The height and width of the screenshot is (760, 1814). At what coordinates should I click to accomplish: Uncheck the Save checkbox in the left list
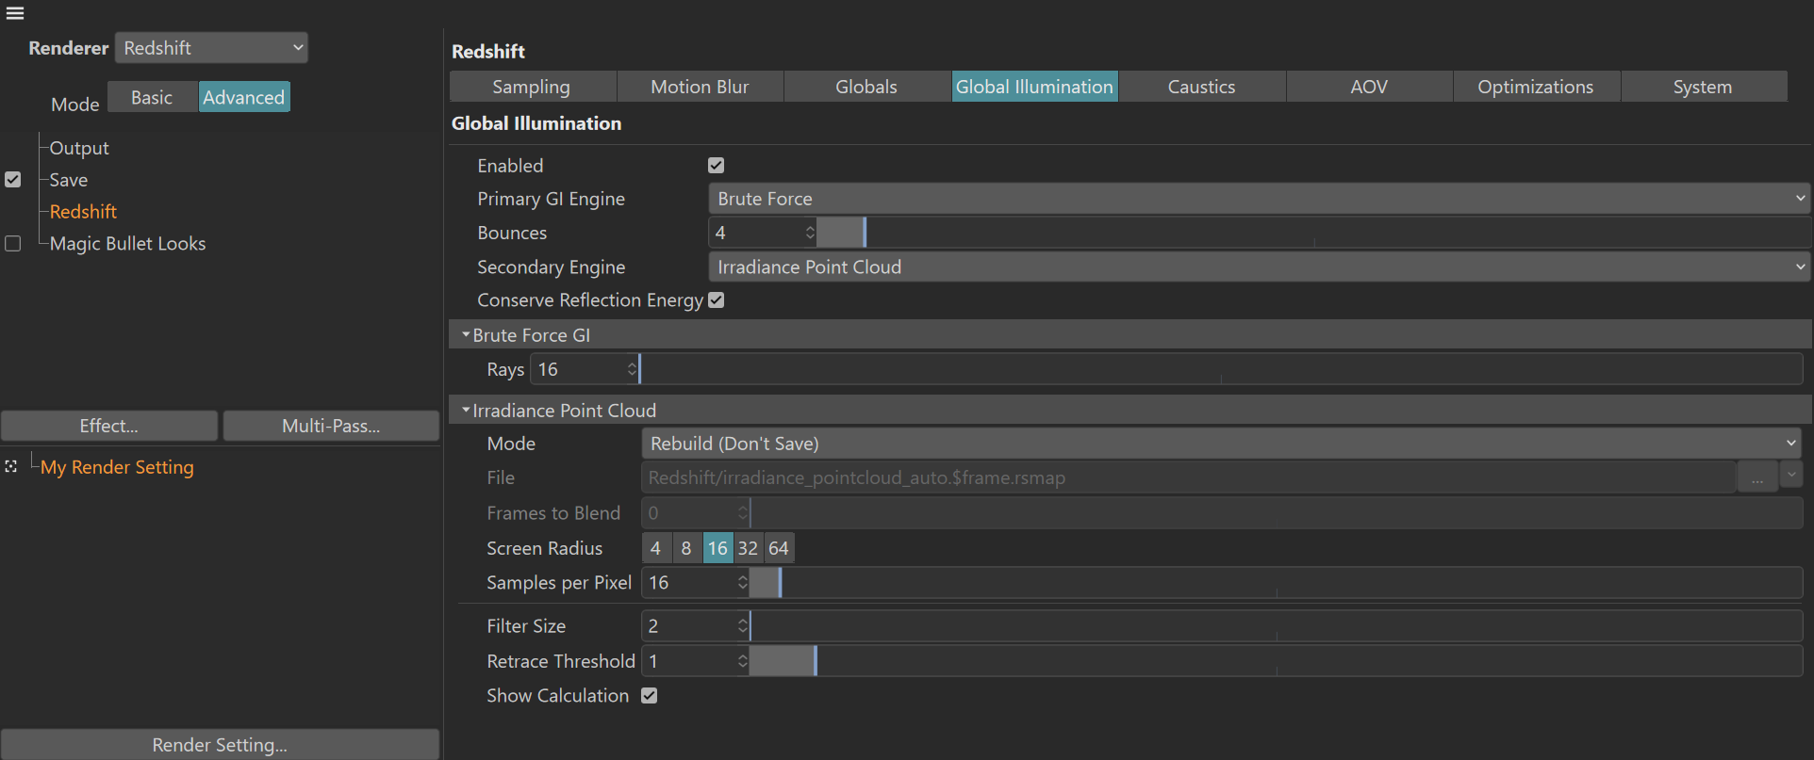(13, 180)
